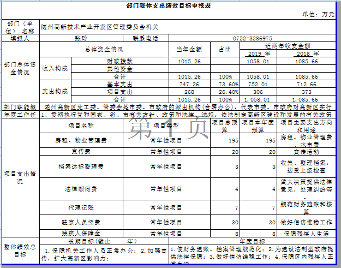Click the 总体资金情况 header cell
341x268 pixels.
[x=104, y=49]
